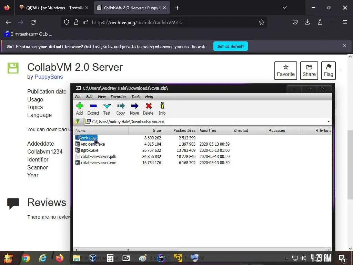The height and width of the screenshot is (265, 353).
Task: Sort files by Size column
Action: pyautogui.click(x=146, y=130)
